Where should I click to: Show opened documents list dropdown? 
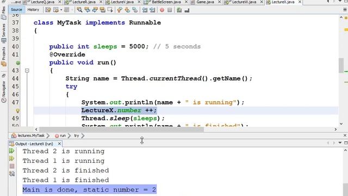(x=340, y=2)
